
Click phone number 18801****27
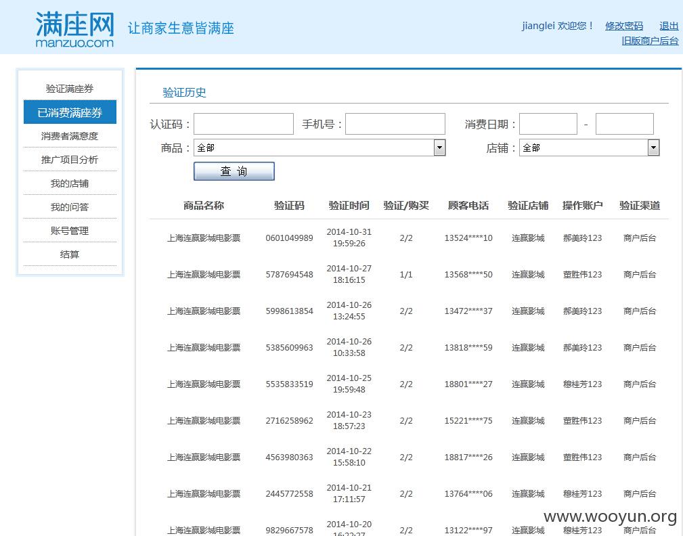(468, 384)
